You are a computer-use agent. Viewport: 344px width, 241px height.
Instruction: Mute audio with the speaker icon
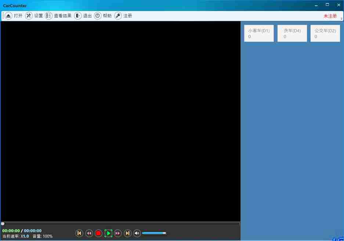(137, 233)
